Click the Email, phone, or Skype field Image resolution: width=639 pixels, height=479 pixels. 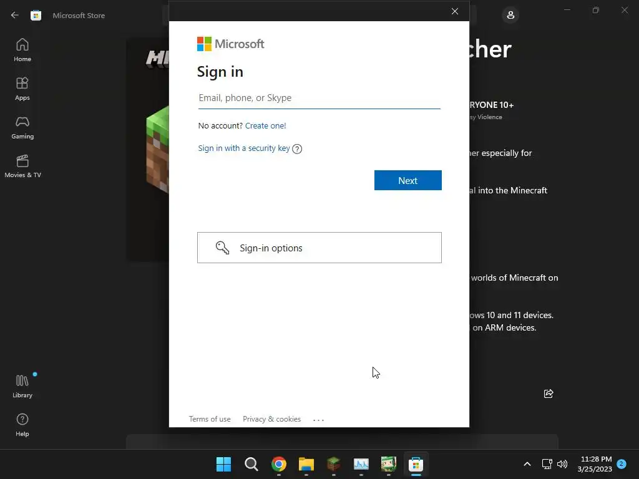click(319, 98)
